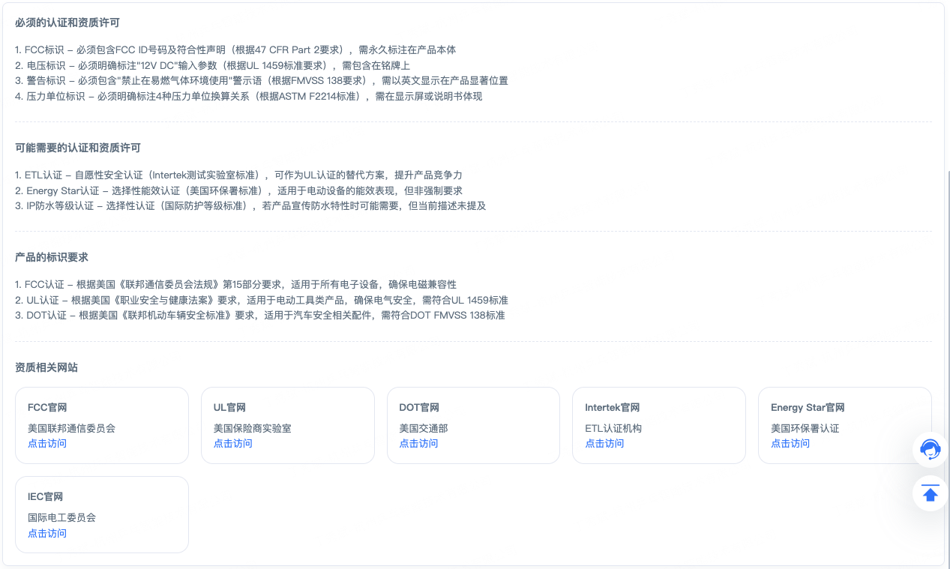Click the ETL认证机构 description
950x569 pixels.
[613, 429]
